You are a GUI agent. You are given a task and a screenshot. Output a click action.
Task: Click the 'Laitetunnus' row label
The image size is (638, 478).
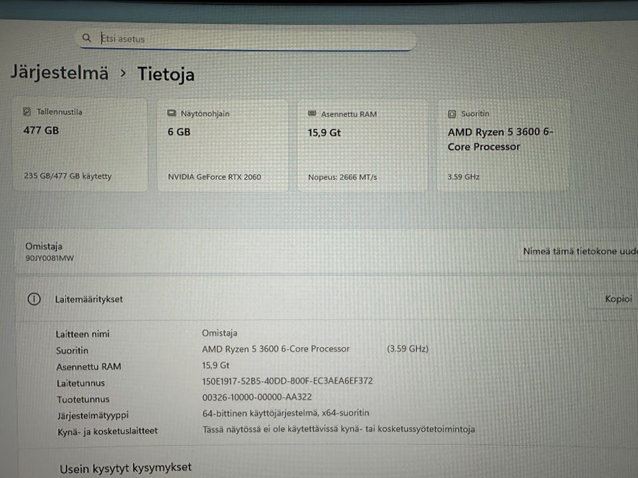pos(80,383)
